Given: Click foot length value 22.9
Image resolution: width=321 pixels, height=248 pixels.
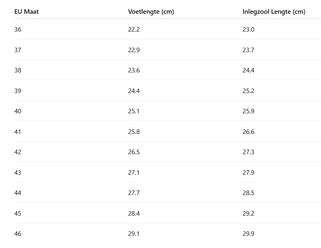Looking at the screenshot, I should (x=134, y=50).
